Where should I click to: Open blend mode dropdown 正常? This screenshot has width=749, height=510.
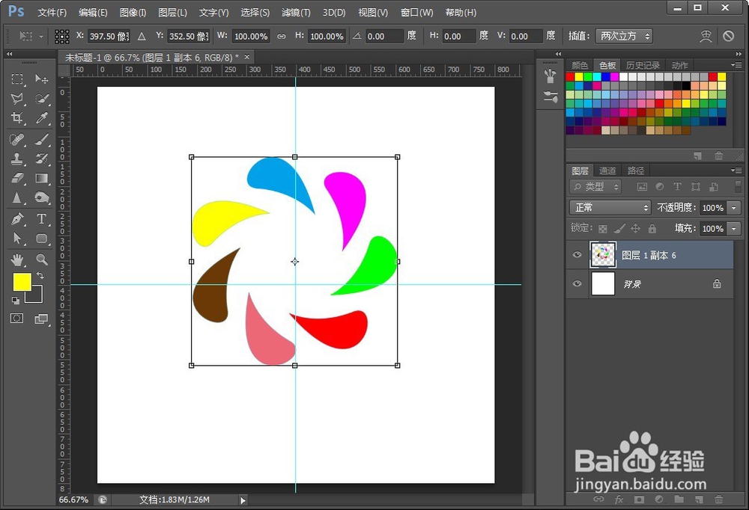pos(610,208)
